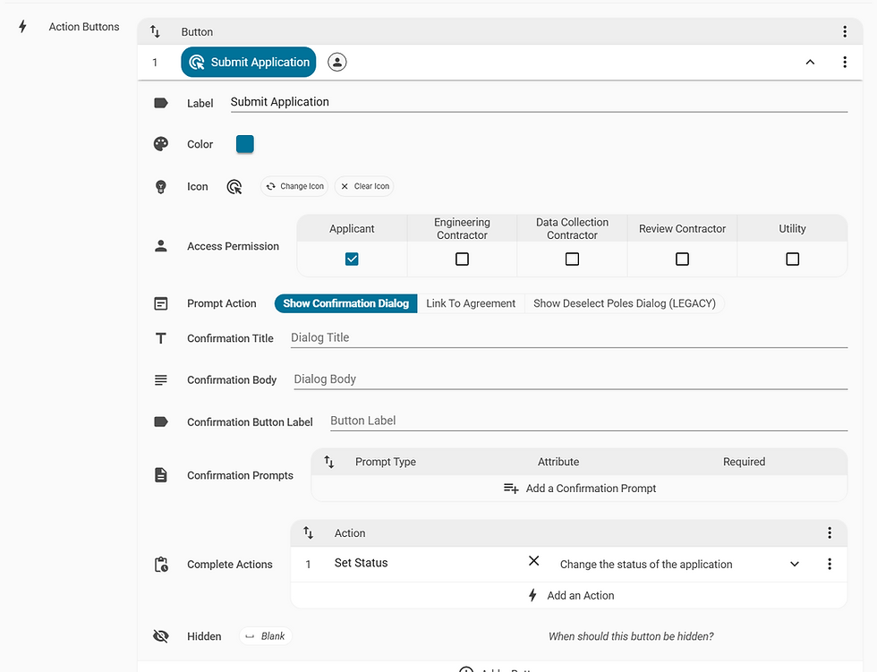Focus the Dialog Title input field
This screenshot has width=877, height=672.
[569, 337]
